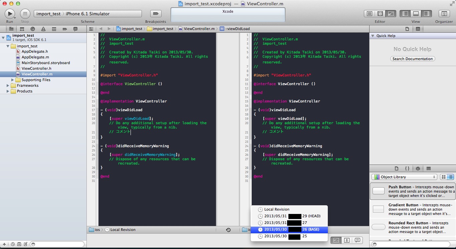The width and height of the screenshot is (456, 249).
Task: Stop the running task
Action: (25, 14)
